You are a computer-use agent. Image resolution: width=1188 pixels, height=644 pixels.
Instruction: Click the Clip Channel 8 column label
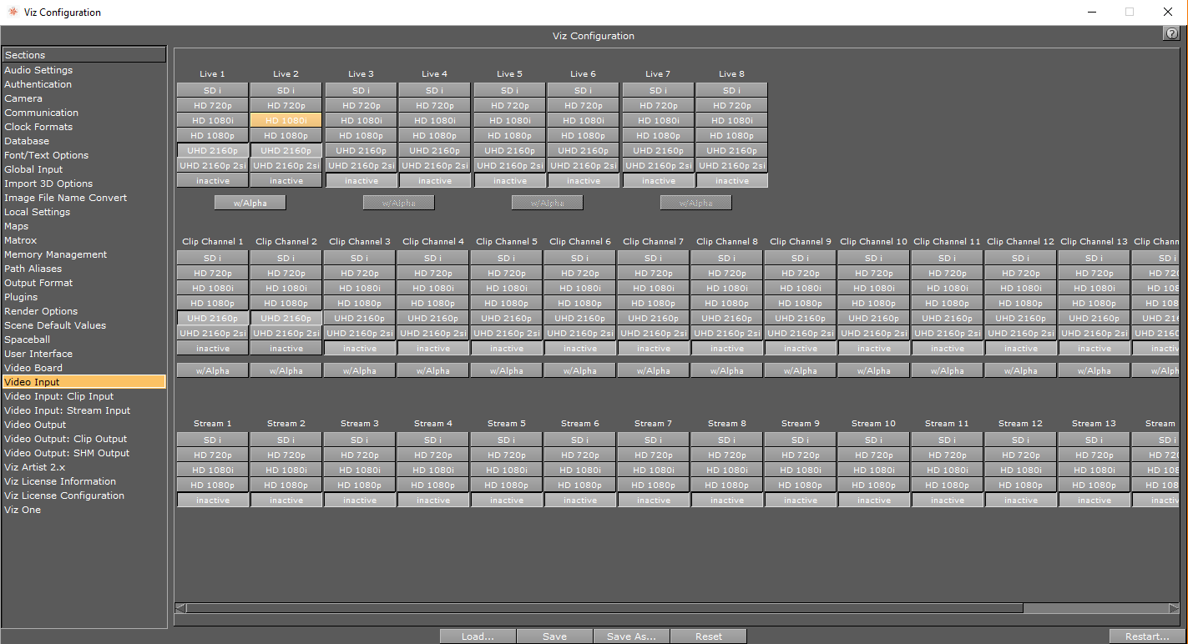pos(727,242)
